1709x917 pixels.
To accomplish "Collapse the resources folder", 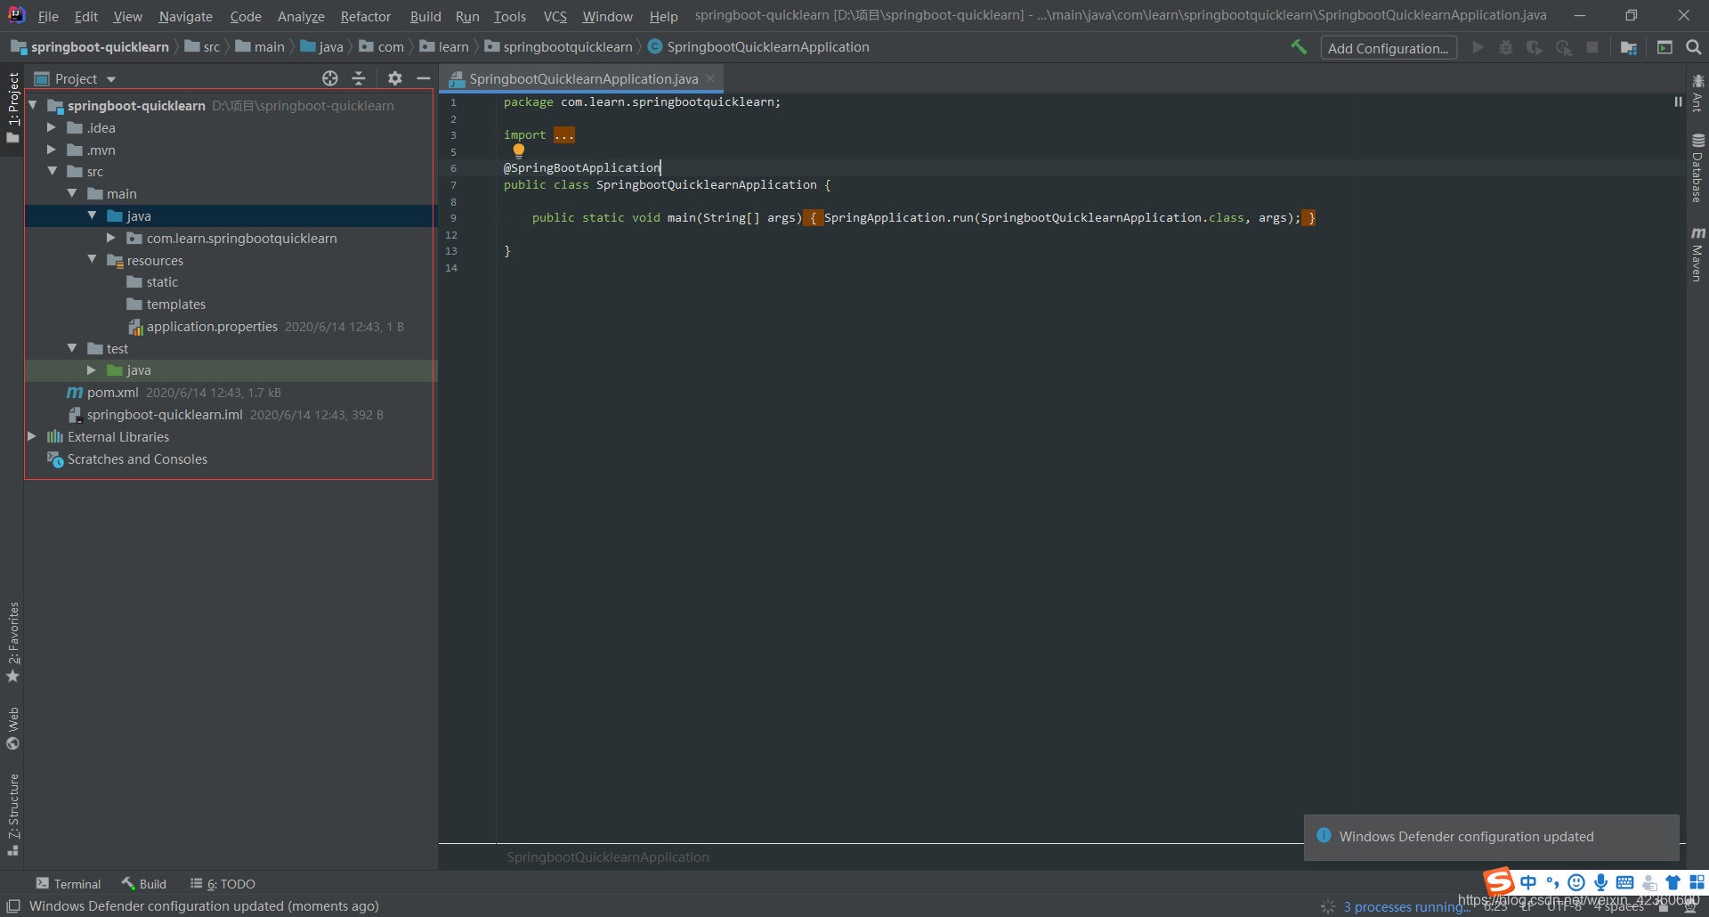I will 92,259.
